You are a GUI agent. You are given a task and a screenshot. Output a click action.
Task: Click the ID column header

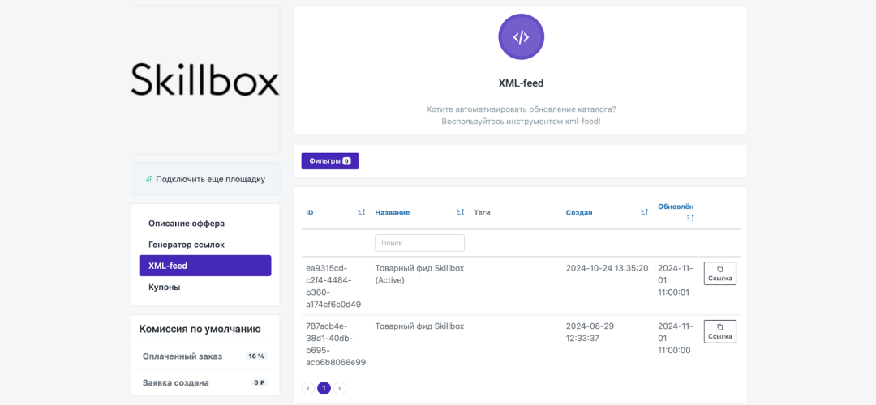(310, 212)
